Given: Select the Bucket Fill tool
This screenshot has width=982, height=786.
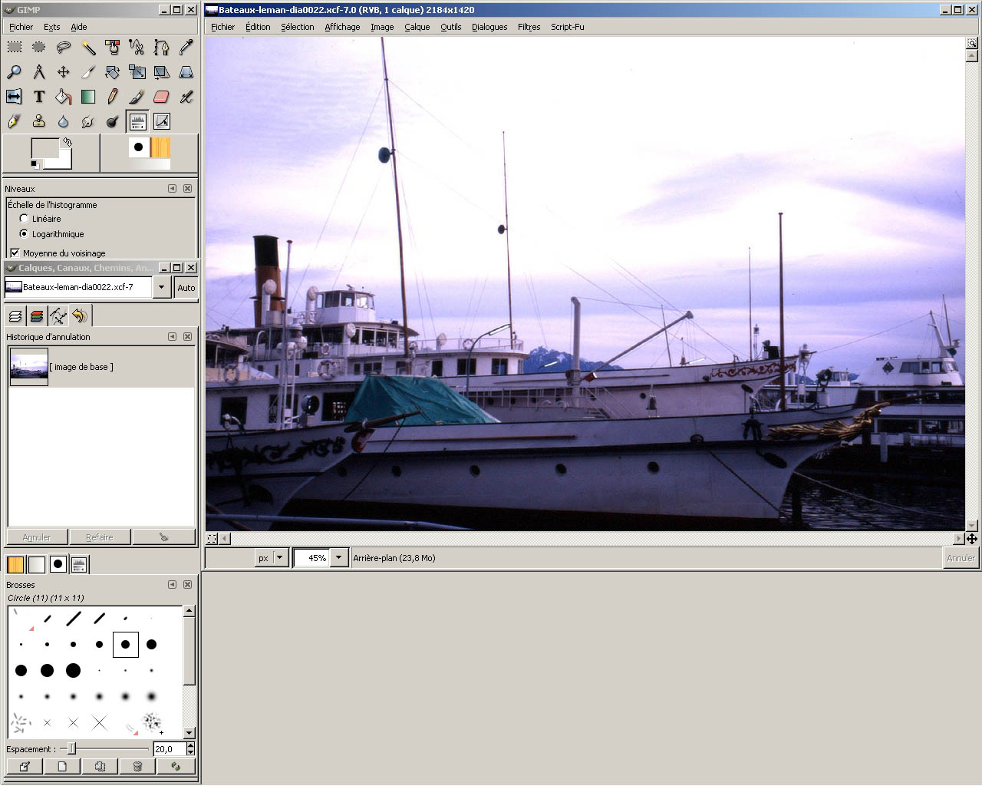Looking at the screenshot, I should [63, 97].
